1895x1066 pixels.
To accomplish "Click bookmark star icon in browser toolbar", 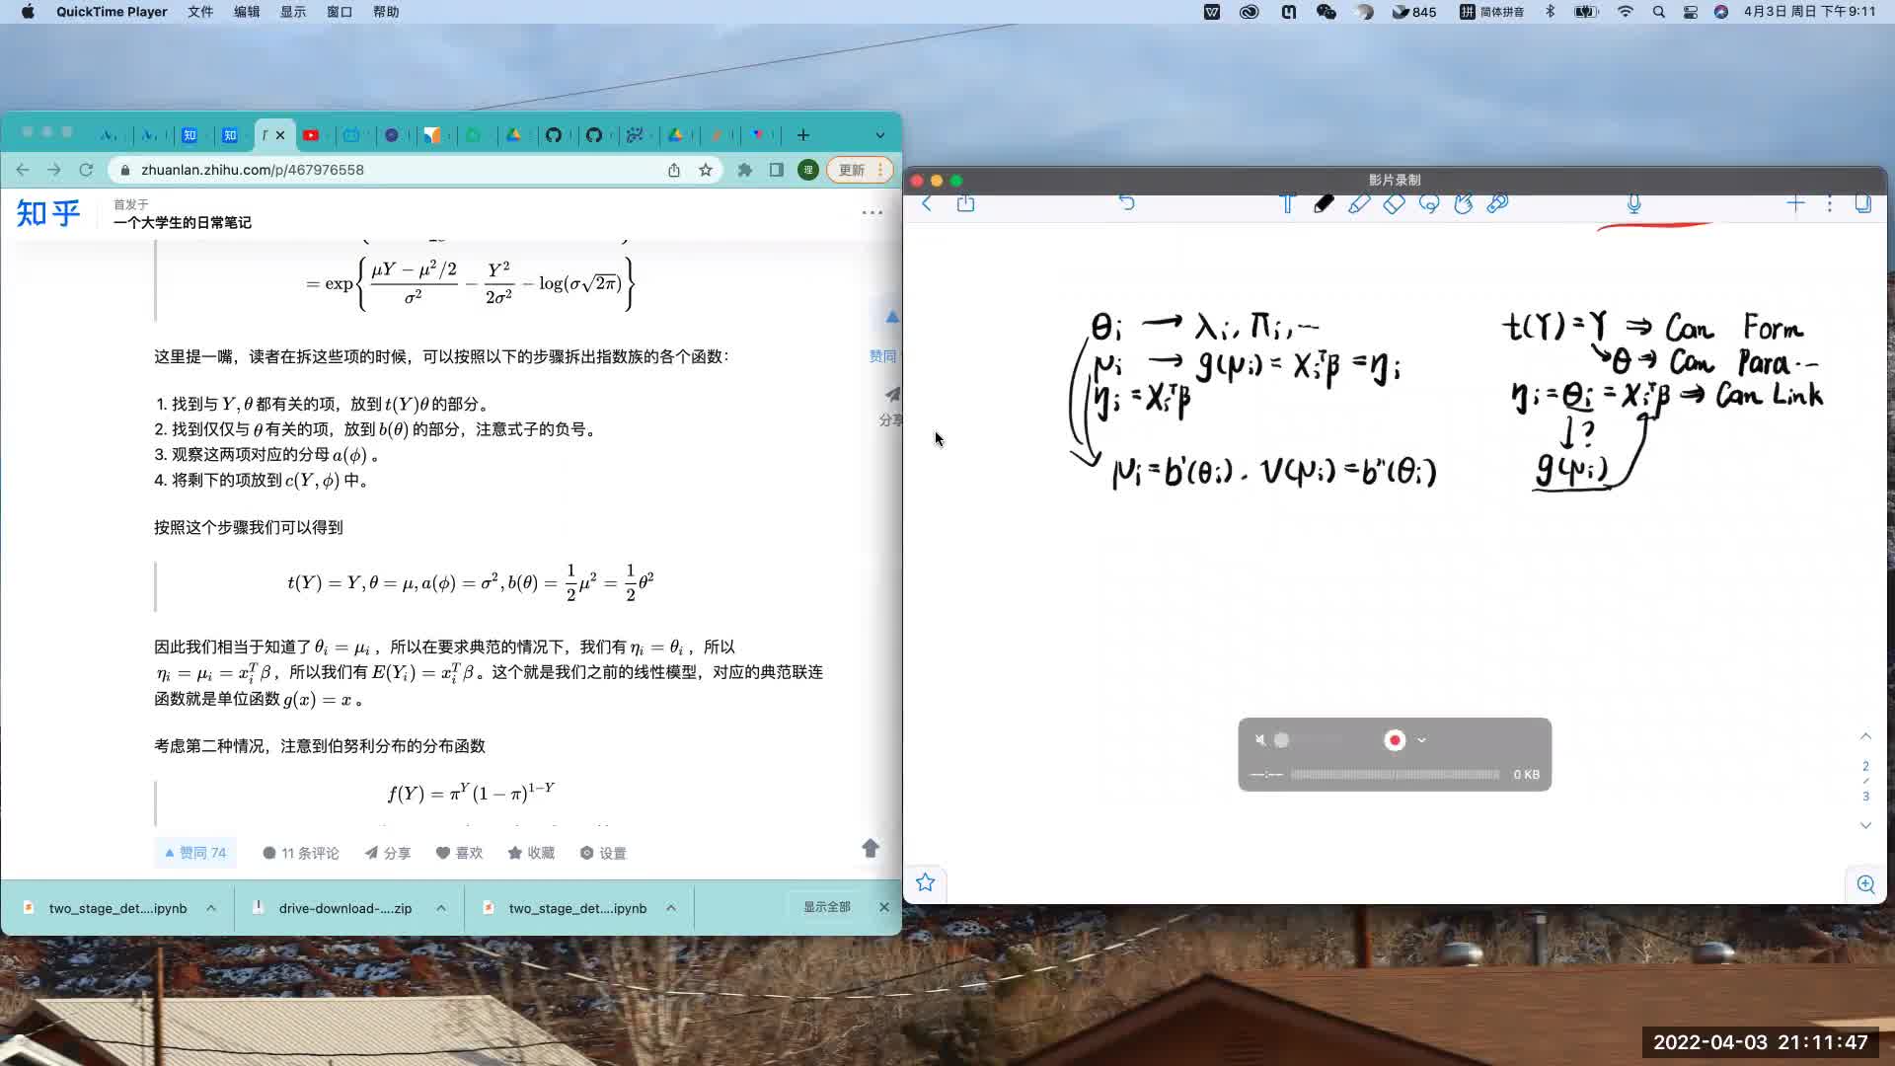I will (706, 171).
